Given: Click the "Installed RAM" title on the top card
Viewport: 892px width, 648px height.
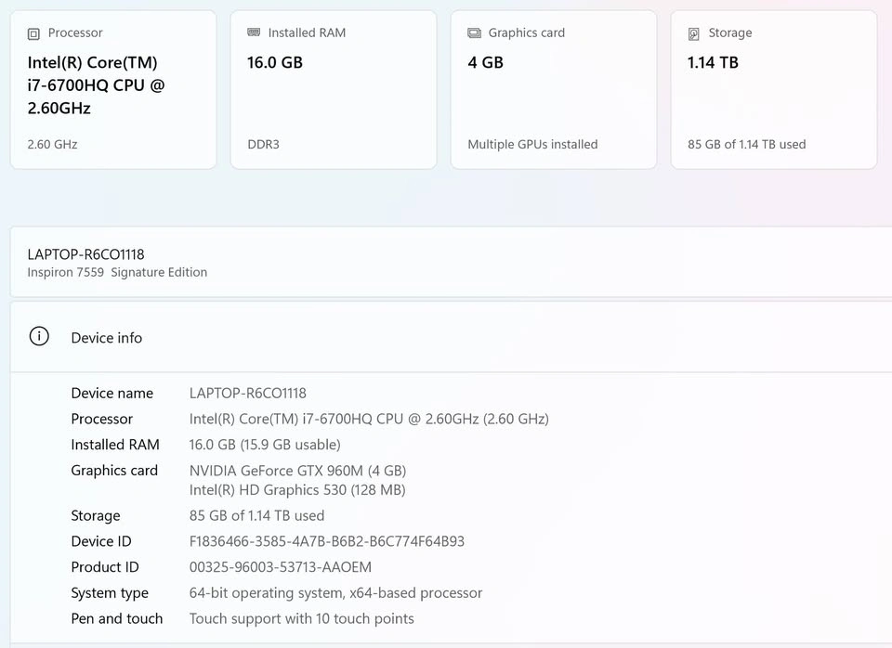Looking at the screenshot, I should coord(307,33).
